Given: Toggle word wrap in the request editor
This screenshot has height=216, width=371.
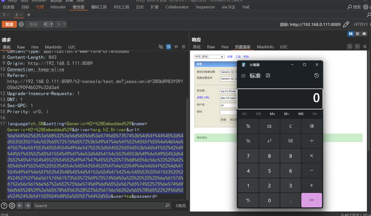Looking at the screenshot, I should 168,47.
